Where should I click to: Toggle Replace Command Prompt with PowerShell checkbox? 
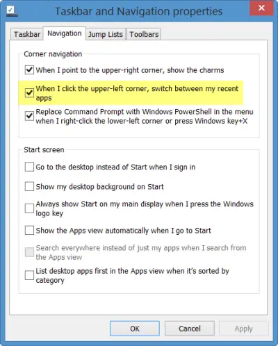(29, 116)
